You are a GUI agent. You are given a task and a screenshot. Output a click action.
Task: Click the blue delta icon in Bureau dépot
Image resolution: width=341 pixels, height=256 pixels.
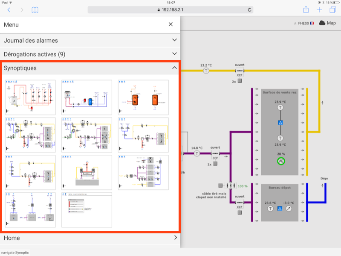click(x=280, y=209)
